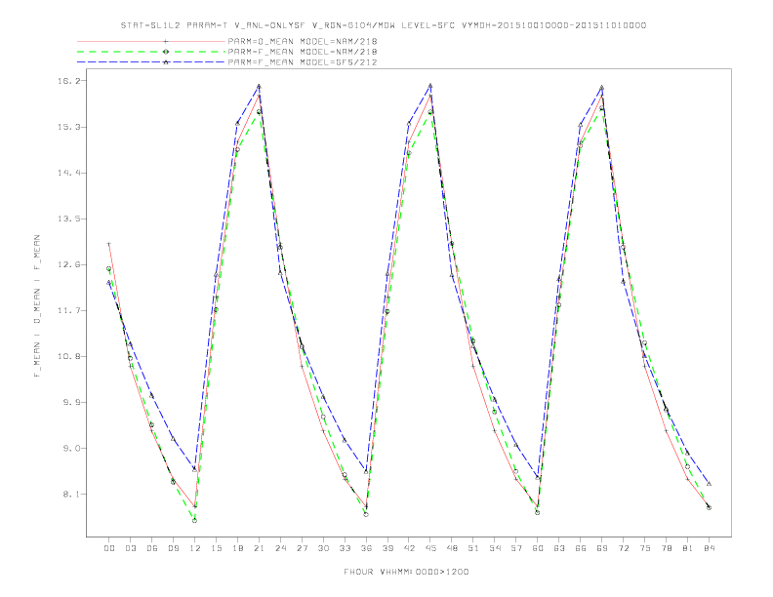
Task: Click x-axis forecast hour label 00
Action: click(109, 548)
